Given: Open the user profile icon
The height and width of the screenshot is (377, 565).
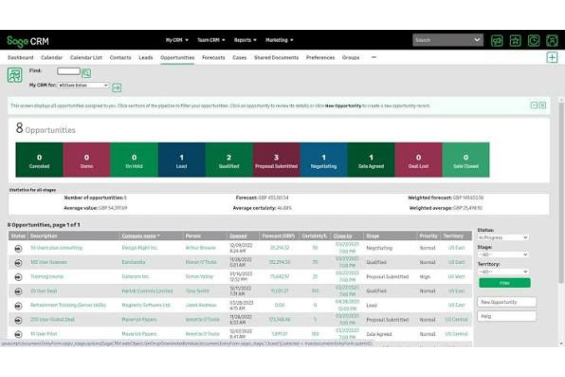Looking at the screenshot, I should click(x=552, y=40).
